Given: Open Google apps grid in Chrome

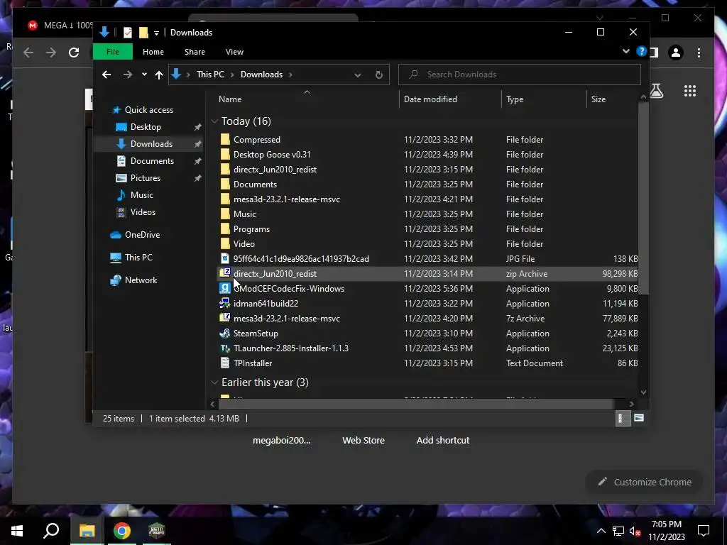Looking at the screenshot, I should tap(690, 91).
